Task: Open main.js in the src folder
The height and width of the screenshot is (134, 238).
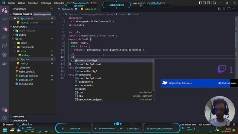Action: 25,63
